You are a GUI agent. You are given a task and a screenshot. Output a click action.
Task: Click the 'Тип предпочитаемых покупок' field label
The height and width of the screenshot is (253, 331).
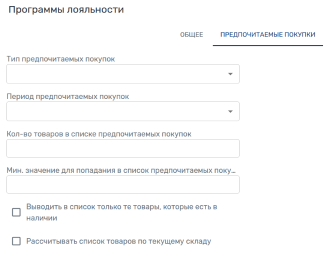60,59
